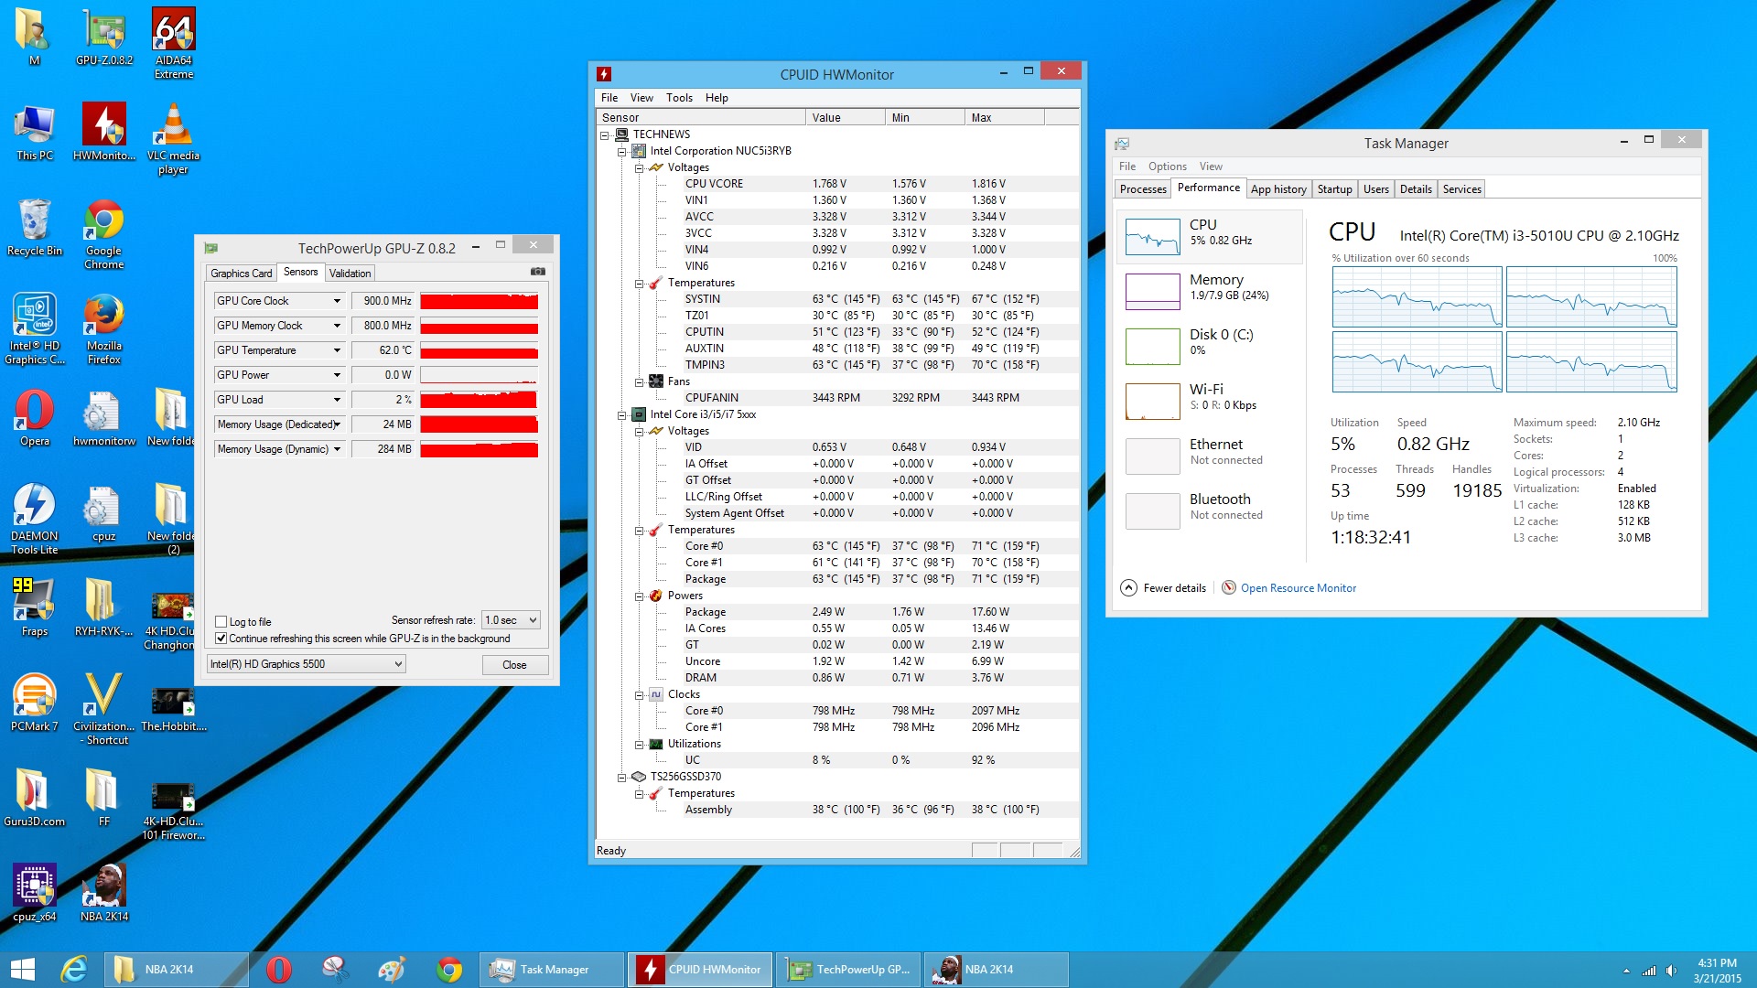Open the HWMonitor desktop shortcut

coord(104,131)
